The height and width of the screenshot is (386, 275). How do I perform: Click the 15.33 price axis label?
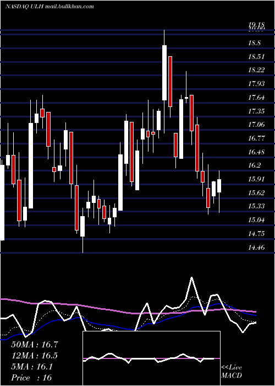(x=256, y=206)
